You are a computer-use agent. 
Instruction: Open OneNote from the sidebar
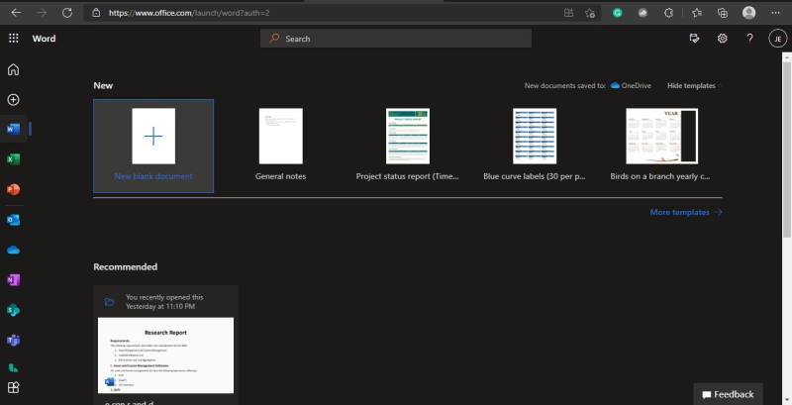tap(13, 280)
